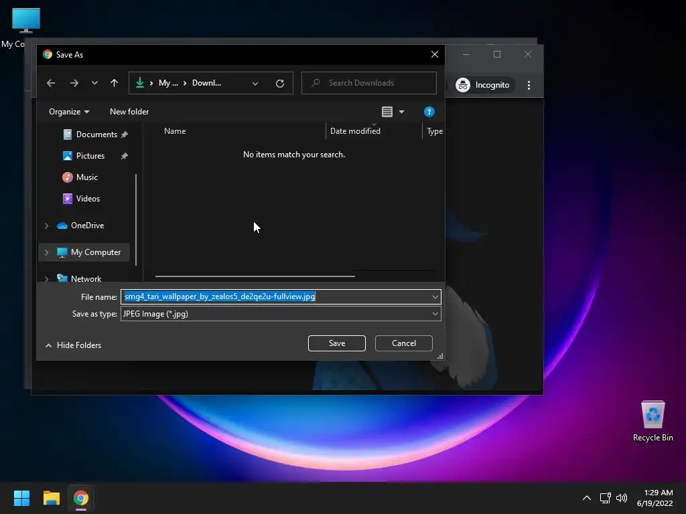
Task: Show hidden tray icons chevron
Action: 587,498
